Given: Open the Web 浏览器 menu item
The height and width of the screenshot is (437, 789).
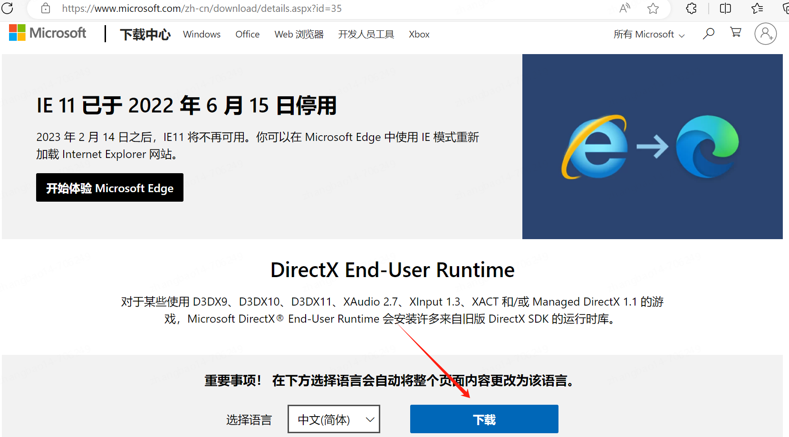Looking at the screenshot, I should click(299, 34).
